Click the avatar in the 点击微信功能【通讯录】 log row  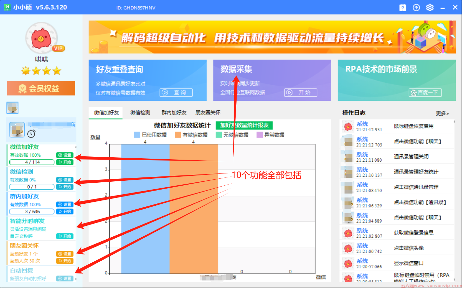348,202
